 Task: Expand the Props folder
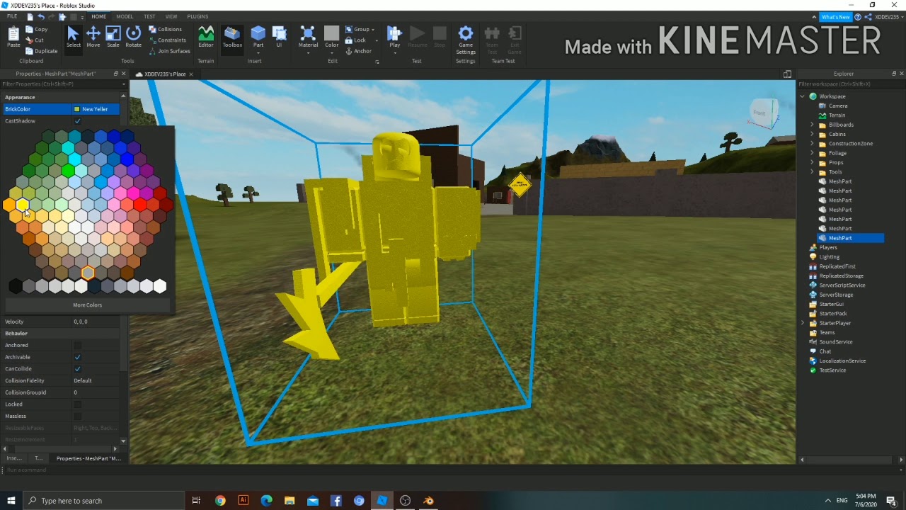pyautogui.click(x=812, y=162)
